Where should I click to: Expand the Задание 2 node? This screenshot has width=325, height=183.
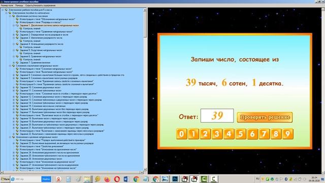click(x=14, y=35)
